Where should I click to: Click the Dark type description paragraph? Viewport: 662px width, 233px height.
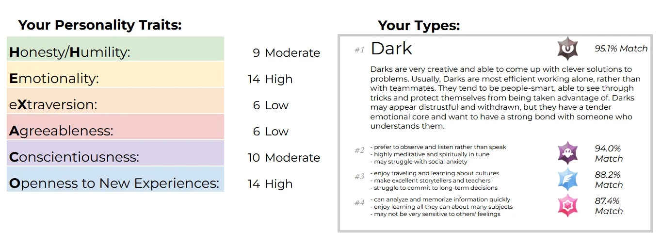(504, 98)
